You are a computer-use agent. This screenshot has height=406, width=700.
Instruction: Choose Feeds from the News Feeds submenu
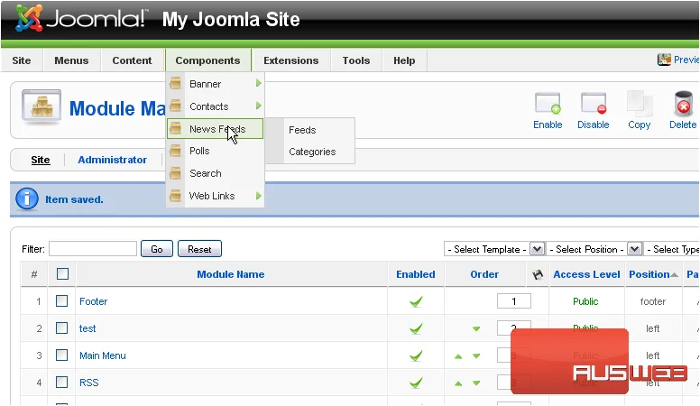click(x=302, y=130)
